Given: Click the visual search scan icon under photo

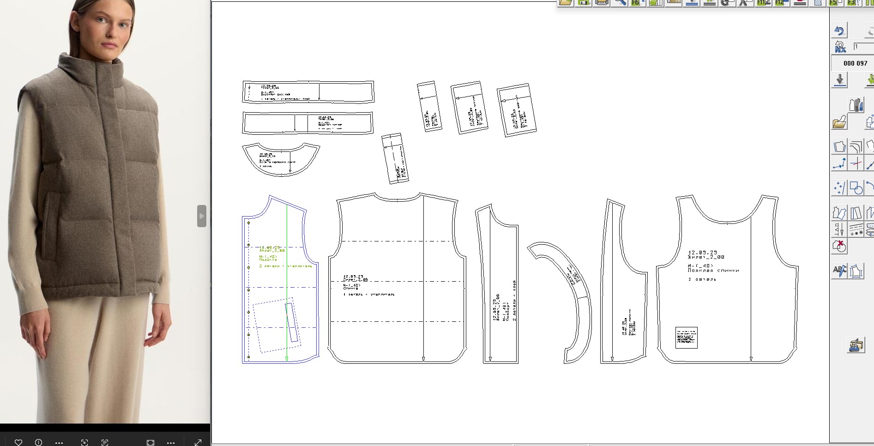Looking at the screenshot, I should (84, 442).
